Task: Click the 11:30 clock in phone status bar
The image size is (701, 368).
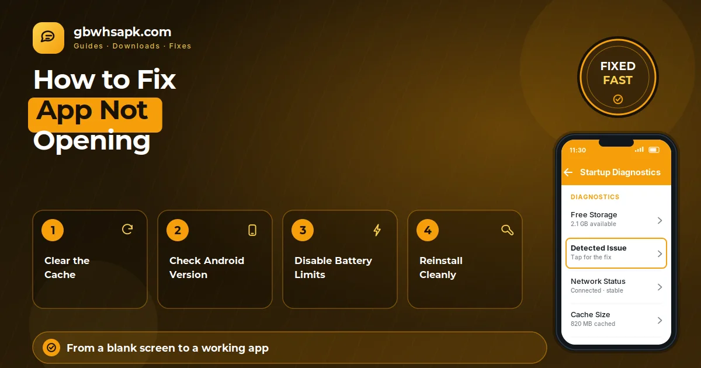Action: tap(577, 150)
